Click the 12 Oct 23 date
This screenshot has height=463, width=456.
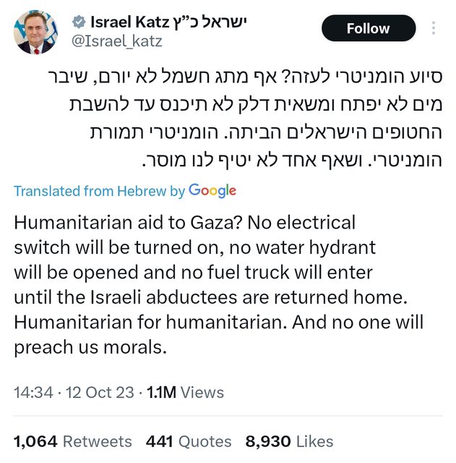(100, 392)
